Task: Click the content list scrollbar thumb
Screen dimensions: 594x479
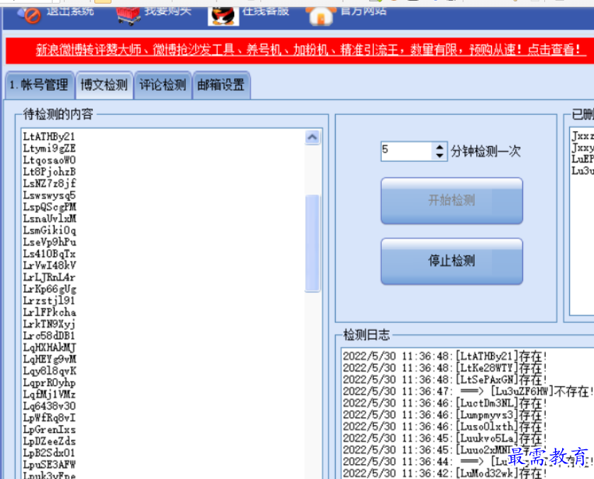Action: (312, 243)
